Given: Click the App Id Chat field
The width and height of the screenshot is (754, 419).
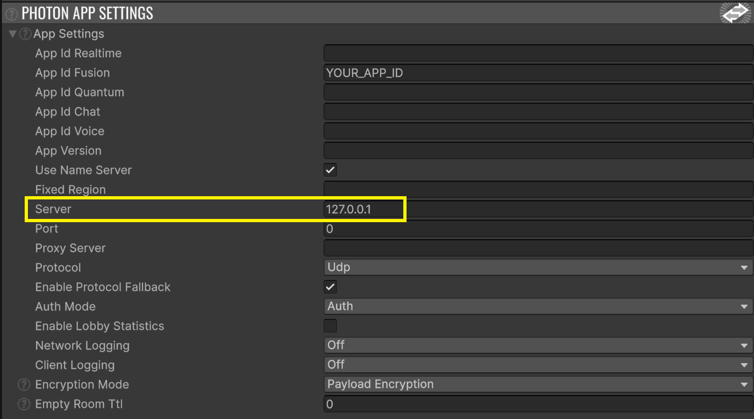Looking at the screenshot, I should 538,112.
